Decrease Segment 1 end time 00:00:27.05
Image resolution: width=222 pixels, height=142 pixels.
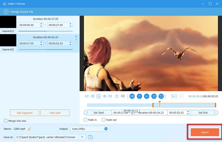(x=70, y=26)
